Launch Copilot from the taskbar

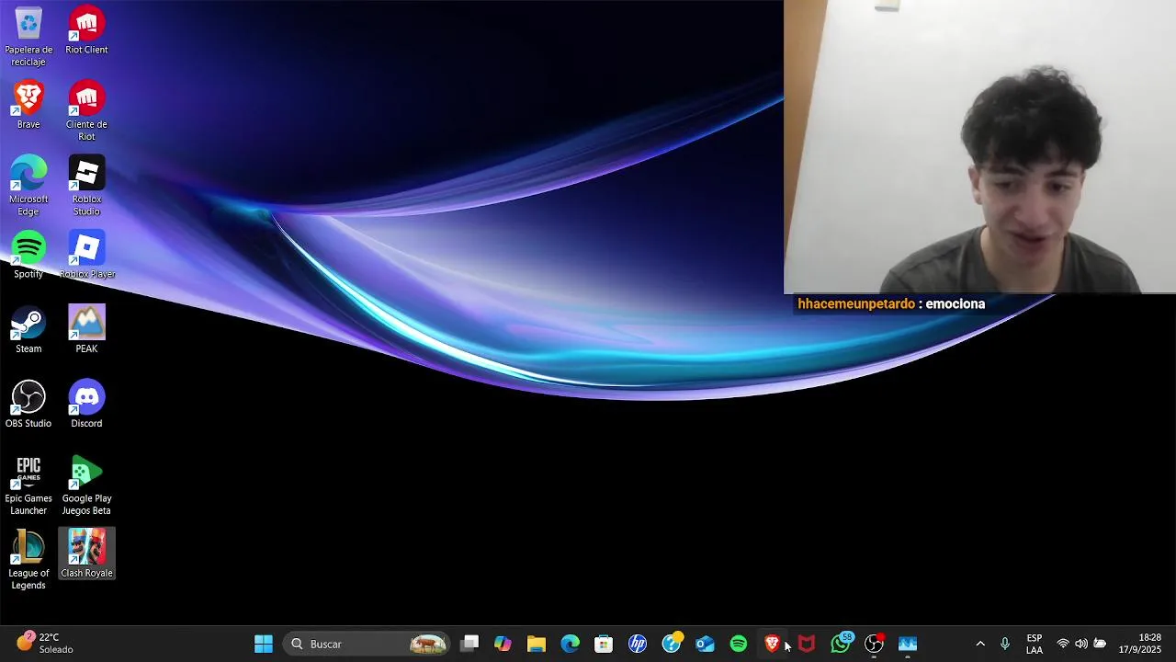[503, 644]
